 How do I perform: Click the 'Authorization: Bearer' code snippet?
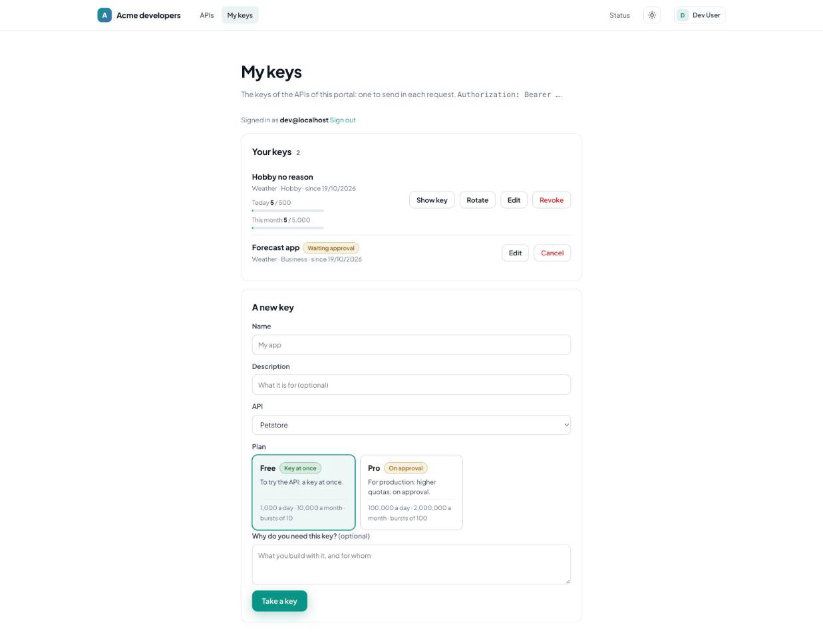click(x=510, y=94)
